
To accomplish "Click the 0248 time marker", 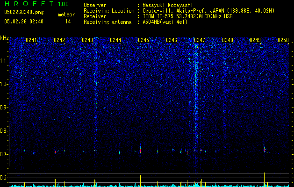I will 228,40.
